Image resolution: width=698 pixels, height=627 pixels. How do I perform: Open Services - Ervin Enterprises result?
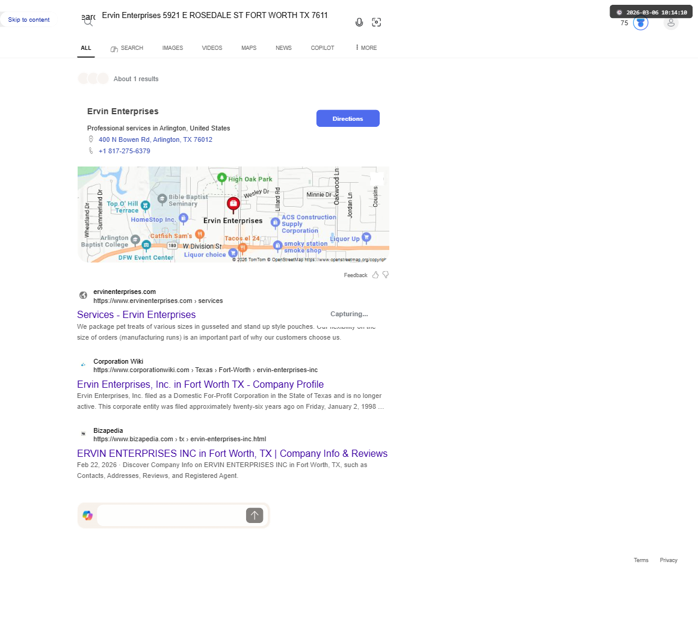point(136,314)
